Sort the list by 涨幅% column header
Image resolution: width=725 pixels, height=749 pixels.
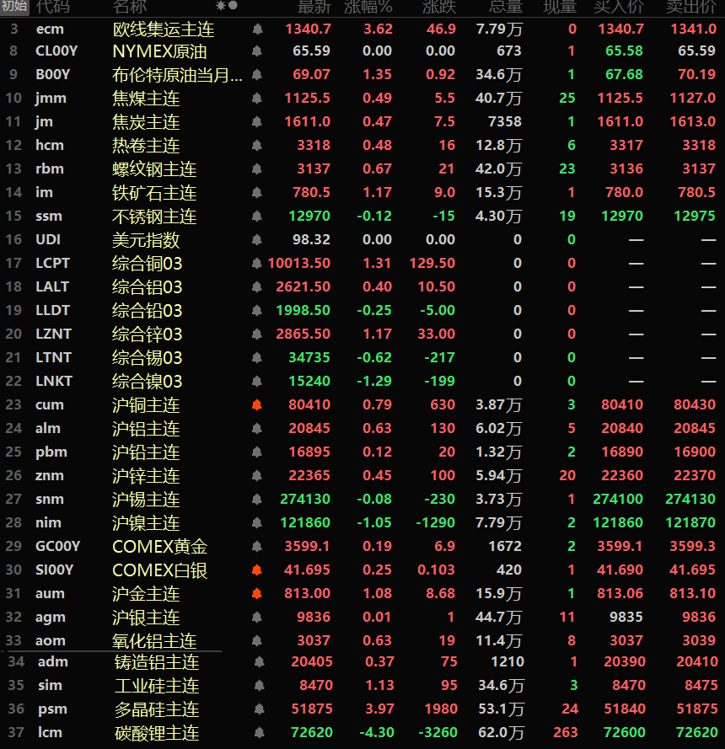(368, 7)
